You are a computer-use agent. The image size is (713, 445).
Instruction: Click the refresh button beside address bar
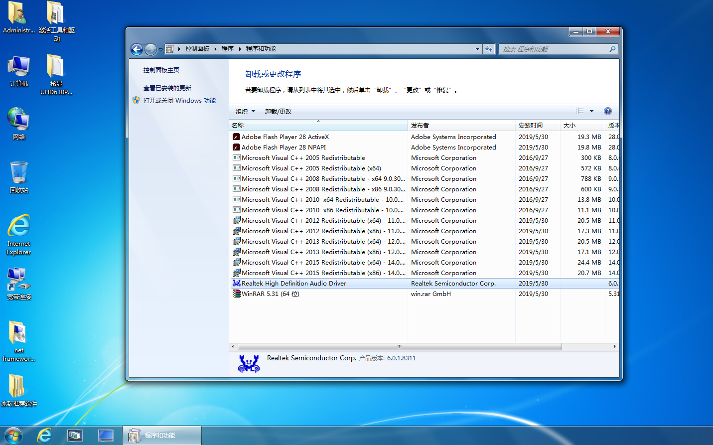(x=489, y=49)
